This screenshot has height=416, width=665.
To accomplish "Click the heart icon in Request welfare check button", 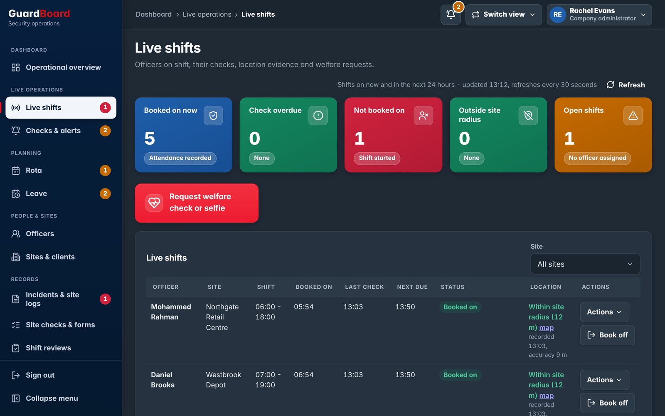I will 154,203.
